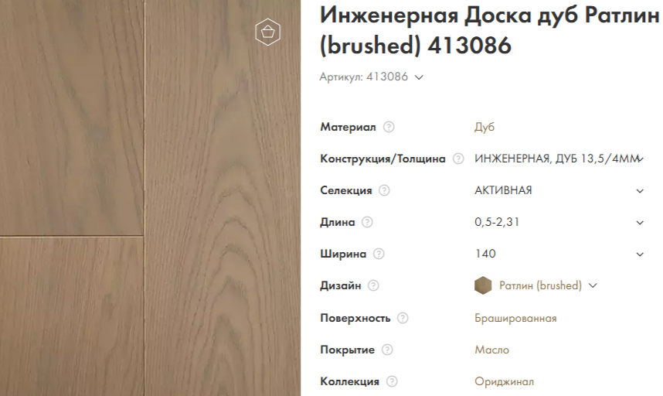Viewport: 663px width, 396px height.
Task: Open the Ширина dropdown showing 140
Action: [x=559, y=254]
